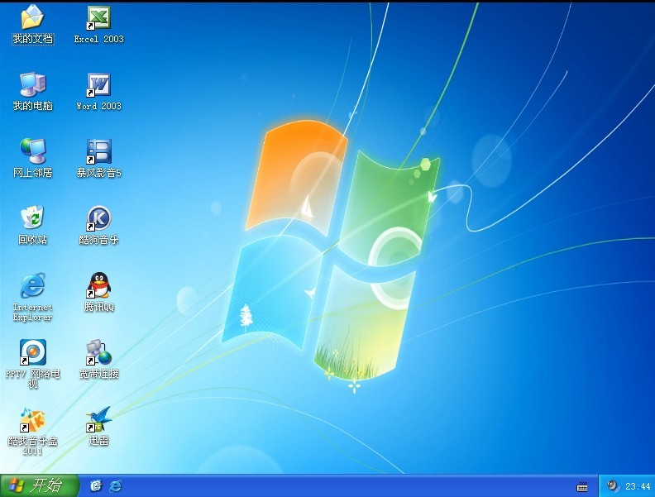This screenshot has height=497, width=655.
Task: Click the system tray notification icon
Action: pos(614,485)
